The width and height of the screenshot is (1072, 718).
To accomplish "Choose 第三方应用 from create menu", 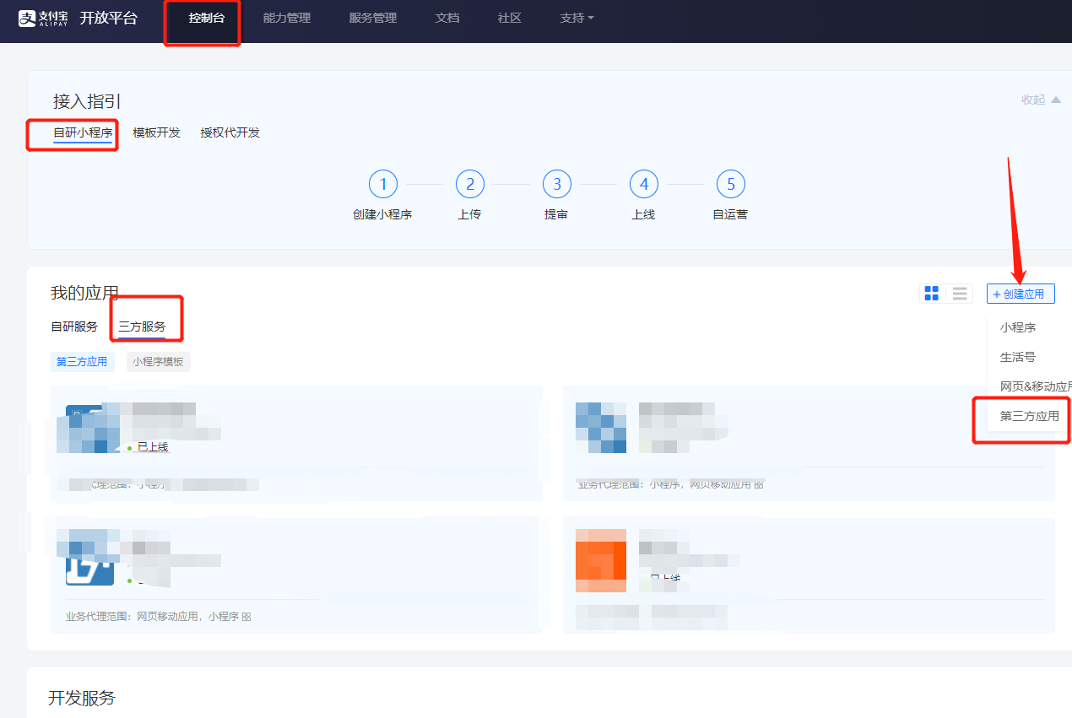I will pos(1030,416).
